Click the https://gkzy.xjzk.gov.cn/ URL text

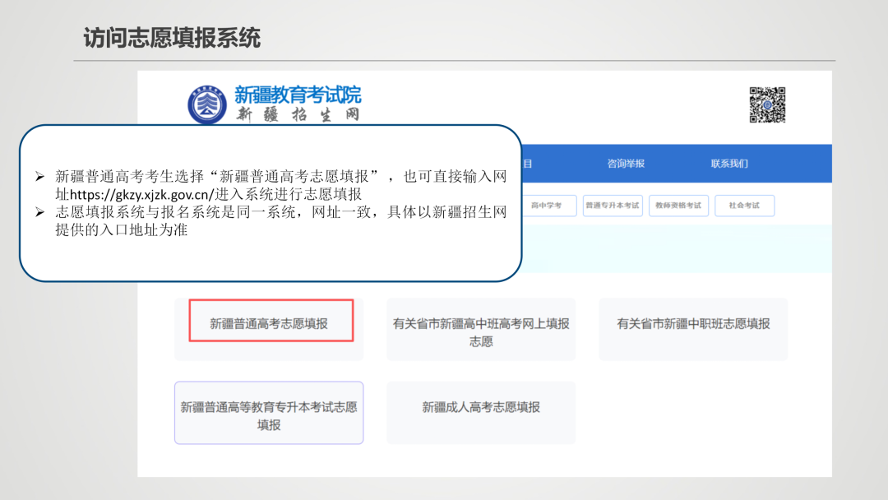tap(141, 195)
